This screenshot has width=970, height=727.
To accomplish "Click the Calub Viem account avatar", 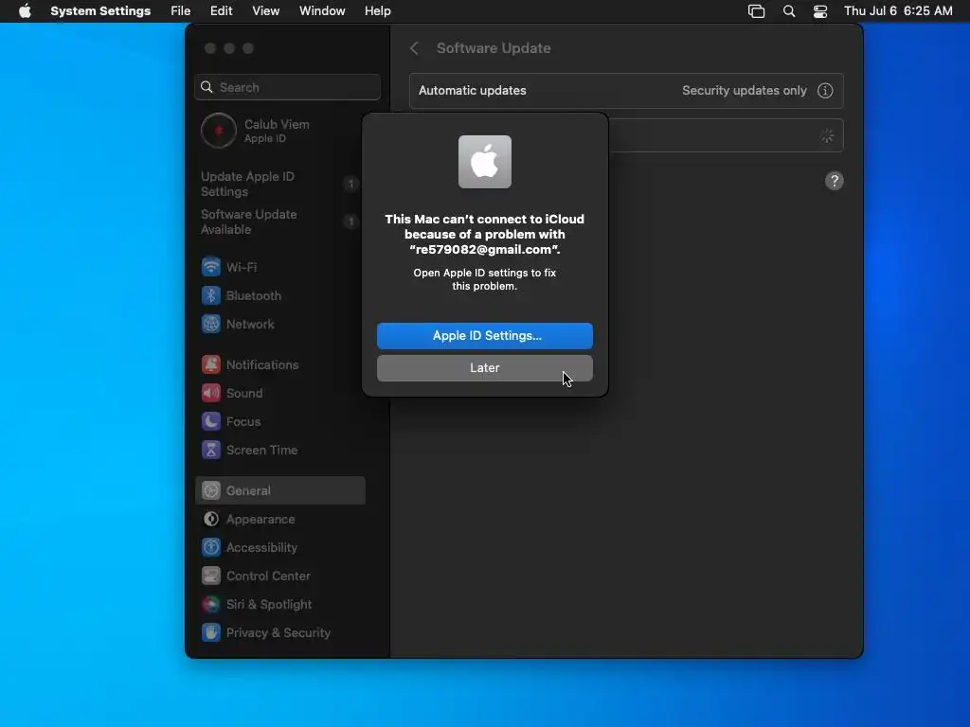I will [x=219, y=131].
